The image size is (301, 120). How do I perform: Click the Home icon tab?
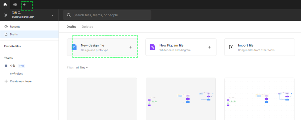coord(5,4)
